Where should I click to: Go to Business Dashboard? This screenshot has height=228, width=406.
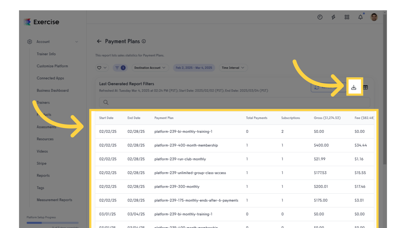tap(53, 91)
